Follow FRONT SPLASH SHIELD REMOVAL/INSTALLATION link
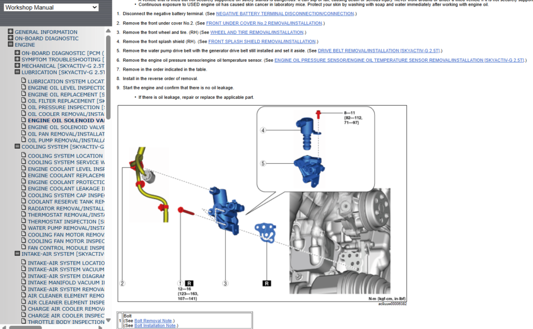533x329 pixels. coord(262,42)
